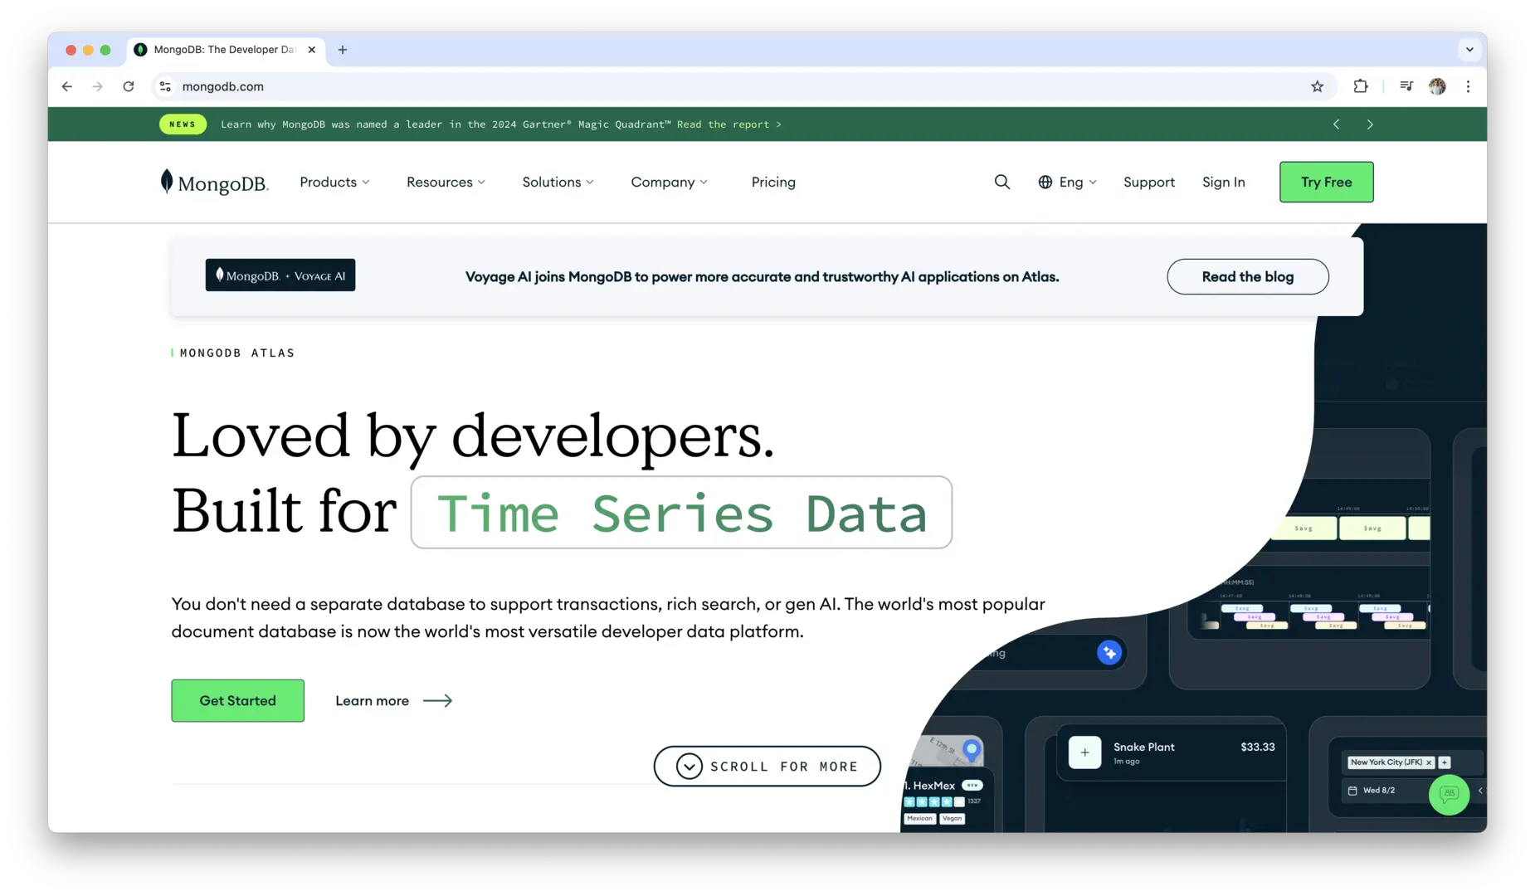Viewport: 1535px width, 896px height.
Task: Expand the Company menu
Action: (x=669, y=182)
